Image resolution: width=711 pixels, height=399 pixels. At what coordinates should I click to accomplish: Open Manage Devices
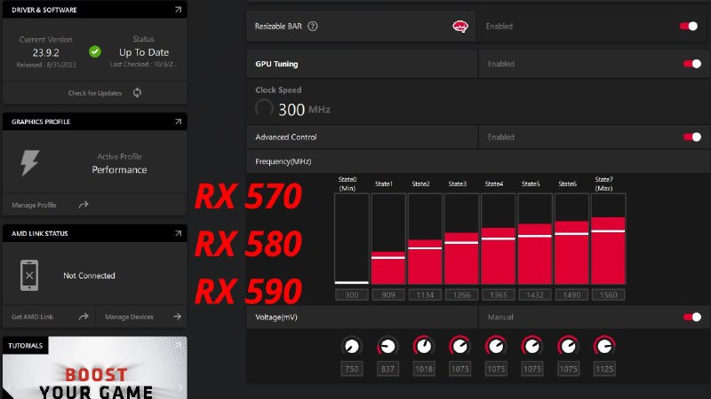click(x=129, y=317)
